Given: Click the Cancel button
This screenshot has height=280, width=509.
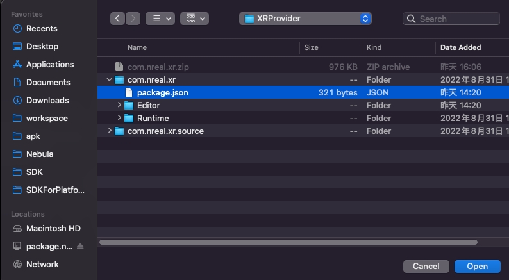Looking at the screenshot, I should [x=426, y=266].
